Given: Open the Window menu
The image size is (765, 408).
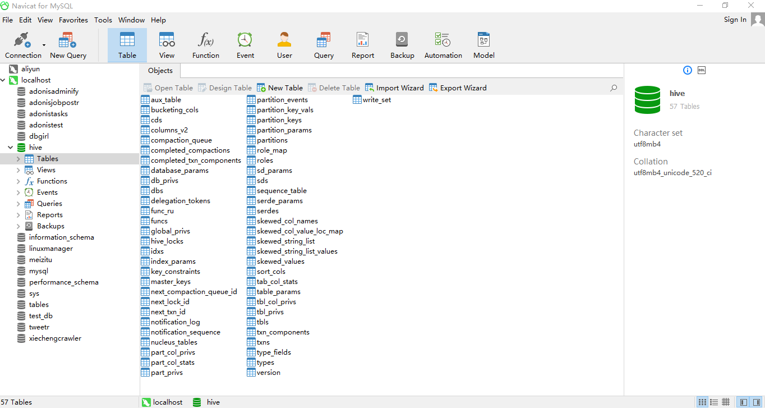Looking at the screenshot, I should (132, 20).
